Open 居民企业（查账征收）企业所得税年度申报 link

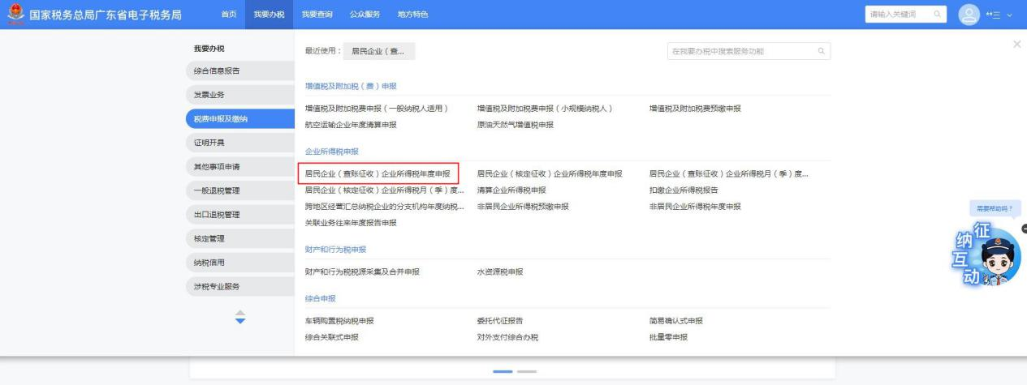coord(377,173)
